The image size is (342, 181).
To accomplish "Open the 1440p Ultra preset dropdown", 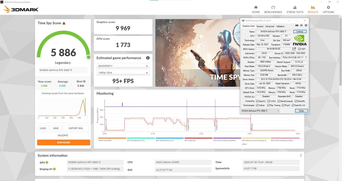I will coord(123,73).
